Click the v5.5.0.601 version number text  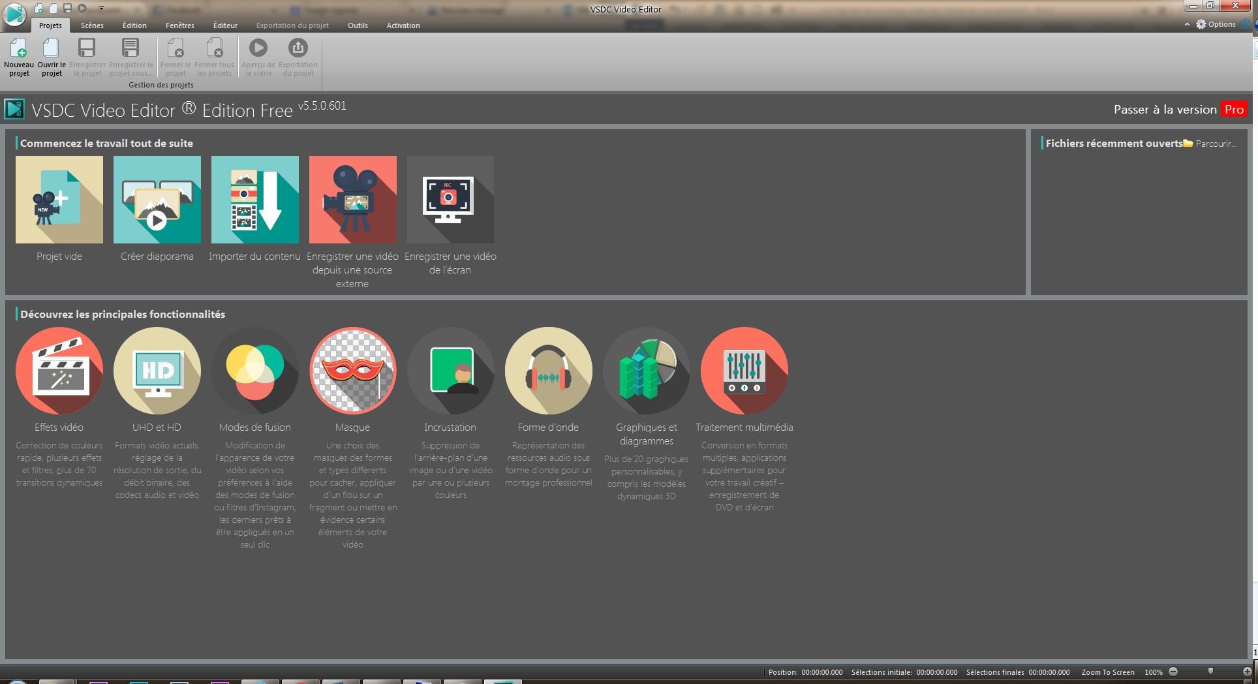(x=322, y=106)
